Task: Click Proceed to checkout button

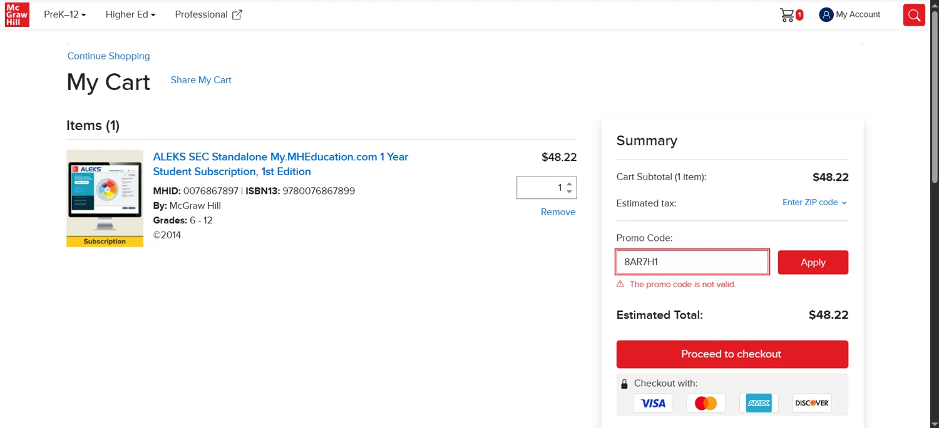Action: (732, 354)
